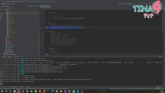Click the taskbar search icon

6,91
